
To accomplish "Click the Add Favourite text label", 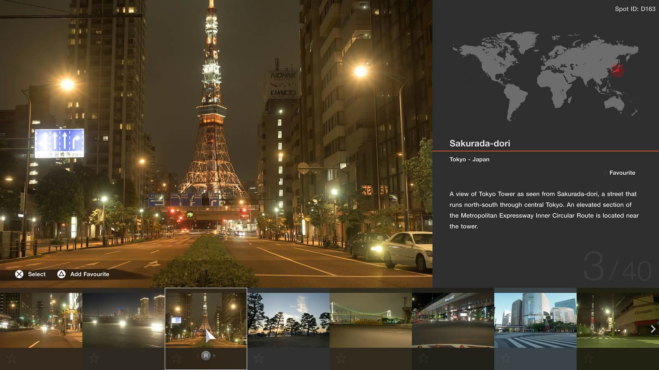I will pyautogui.click(x=89, y=274).
